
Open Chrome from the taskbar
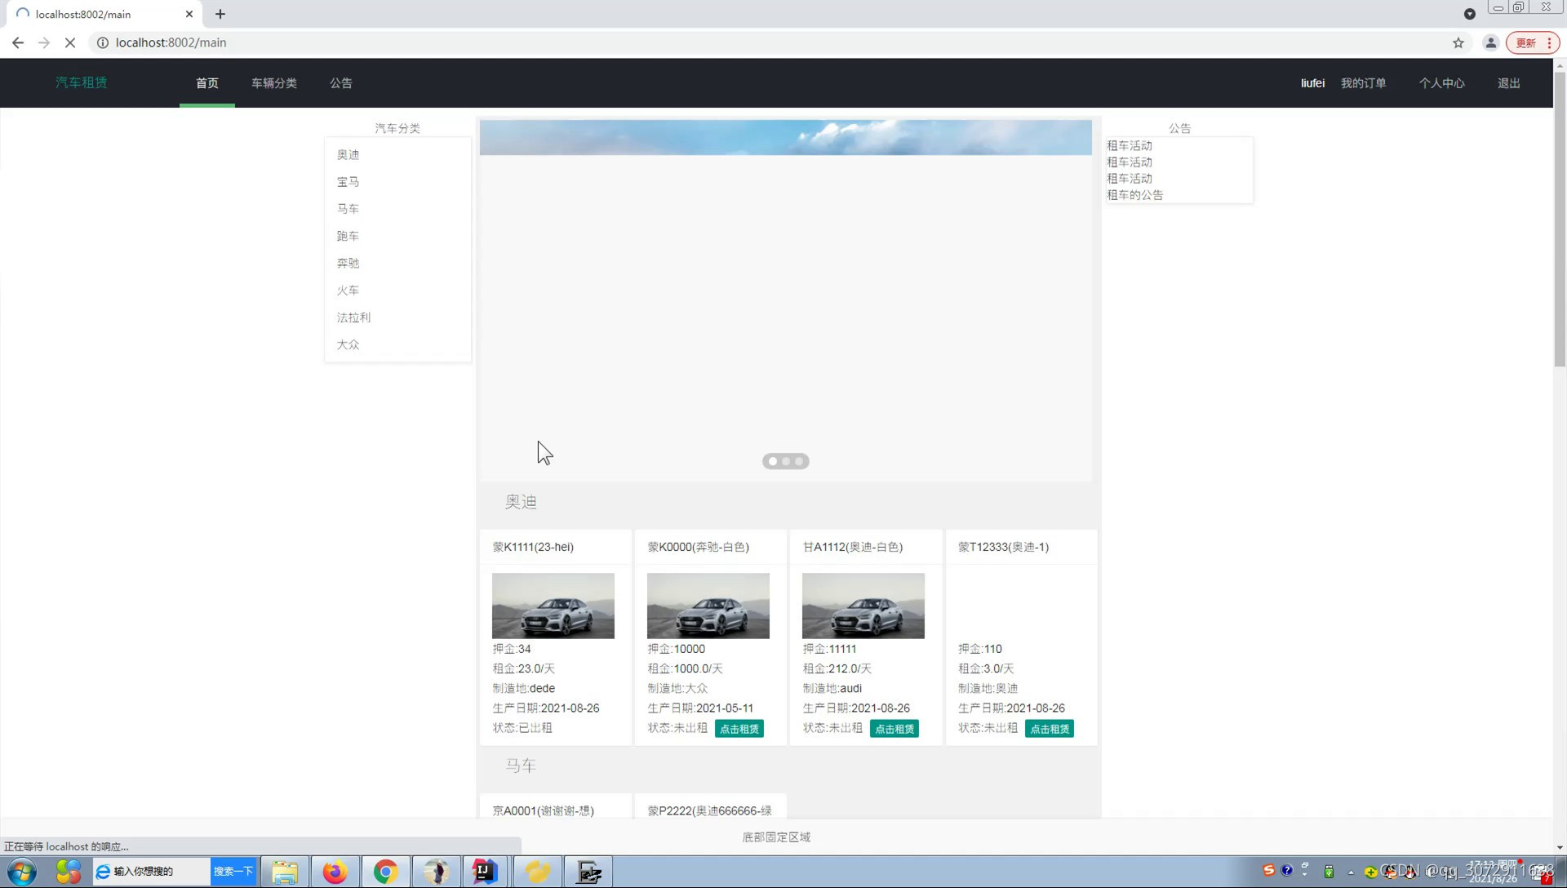pyautogui.click(x=385, y=872)
